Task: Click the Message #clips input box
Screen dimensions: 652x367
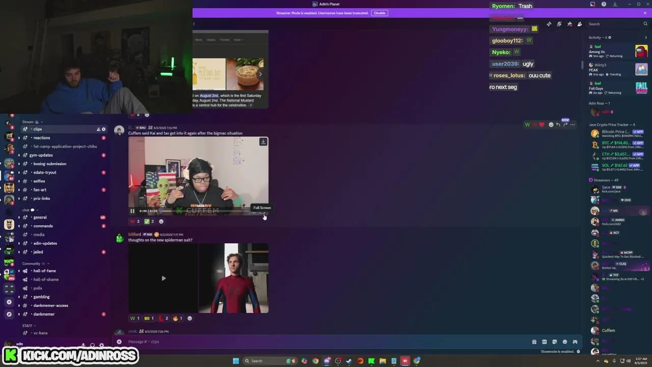Action: [x=326, y=342]
